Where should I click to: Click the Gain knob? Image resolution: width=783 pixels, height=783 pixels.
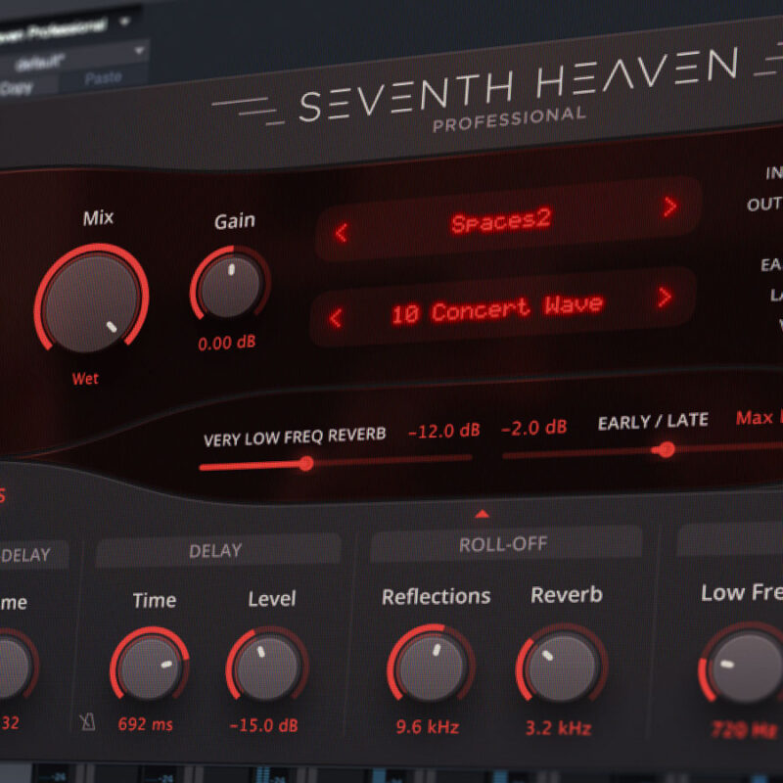click(231, 287)
